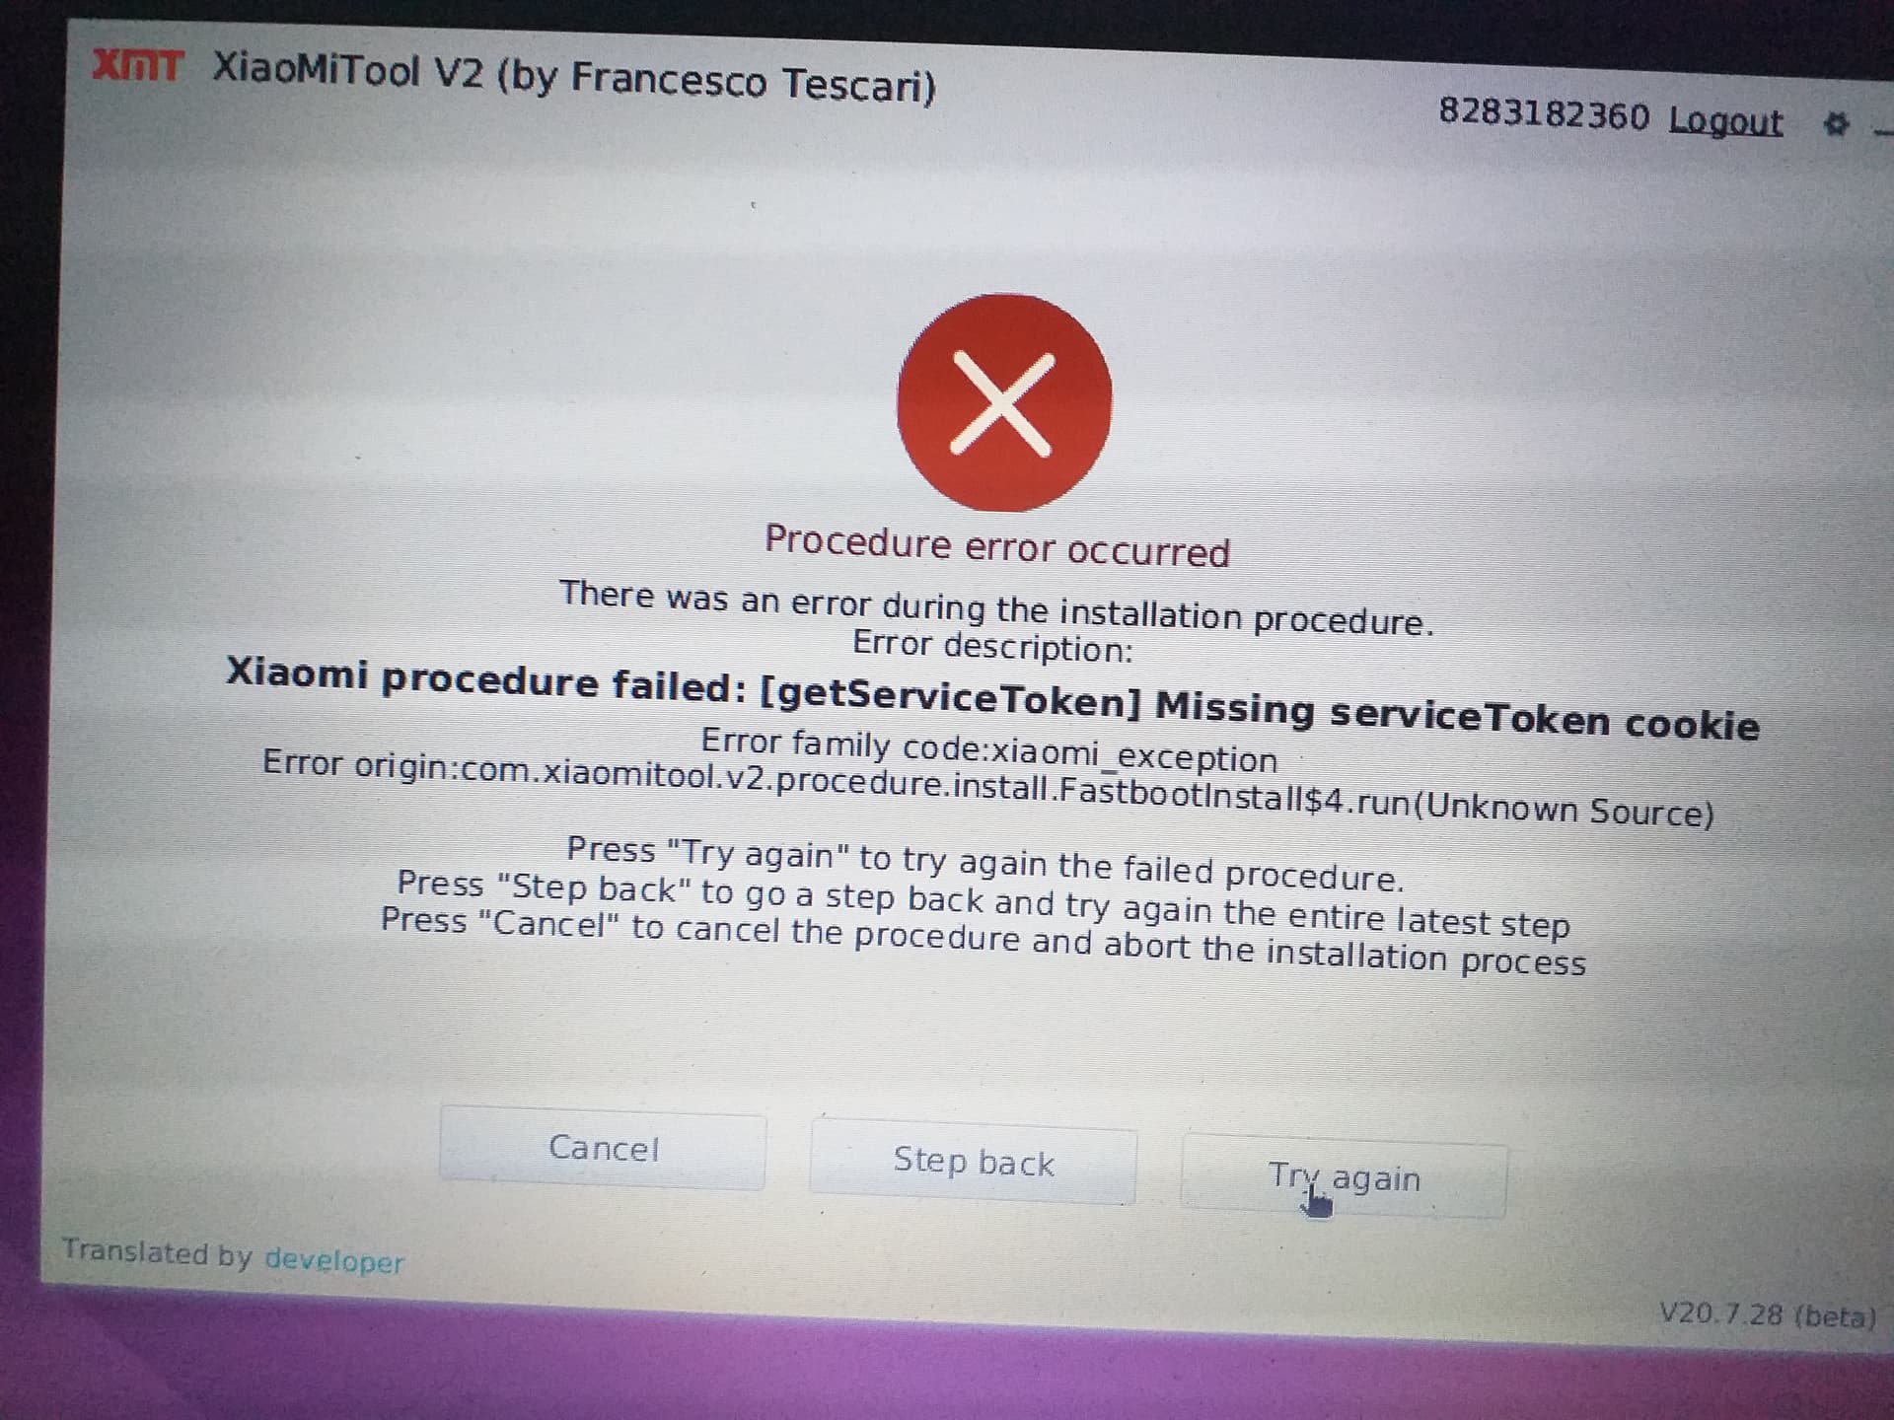1894x1420 pixels.
Task: Click the account ID 8283182360
Action: click(x=1544, y=114)
